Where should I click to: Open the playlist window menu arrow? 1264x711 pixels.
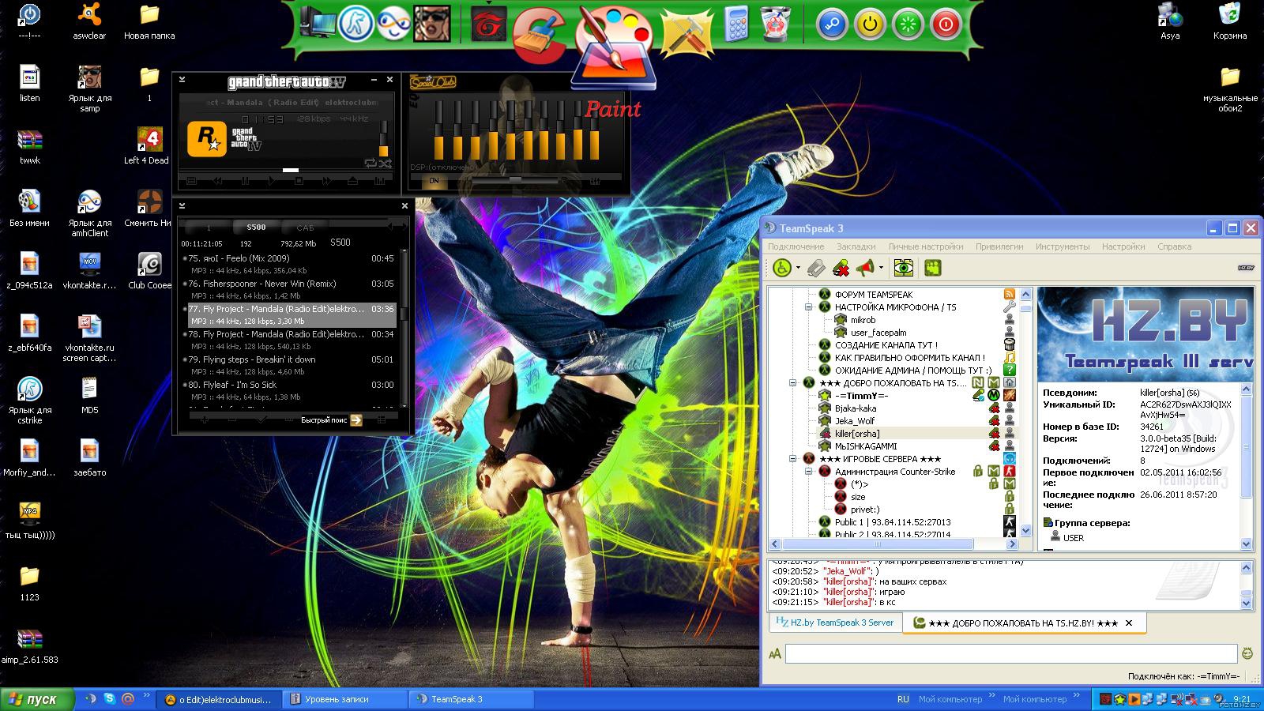182,205
